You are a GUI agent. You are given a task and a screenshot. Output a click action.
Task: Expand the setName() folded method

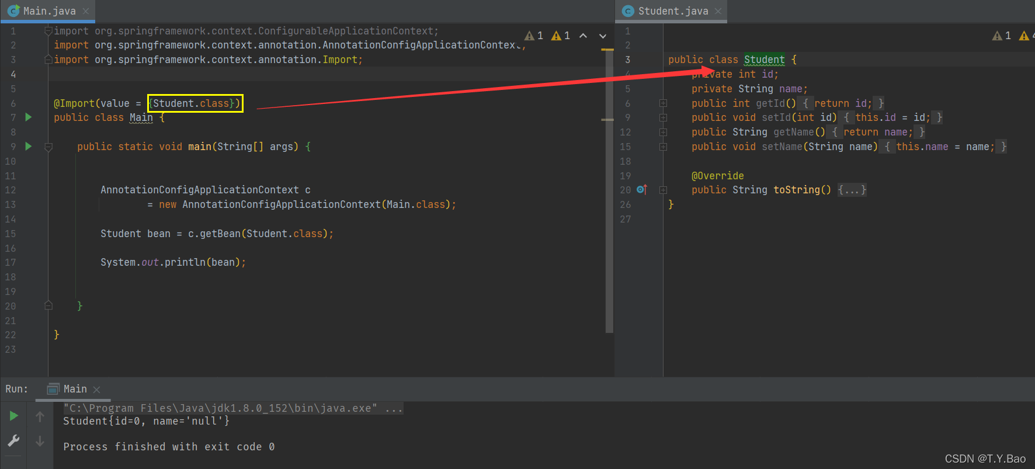pos(663,147)
